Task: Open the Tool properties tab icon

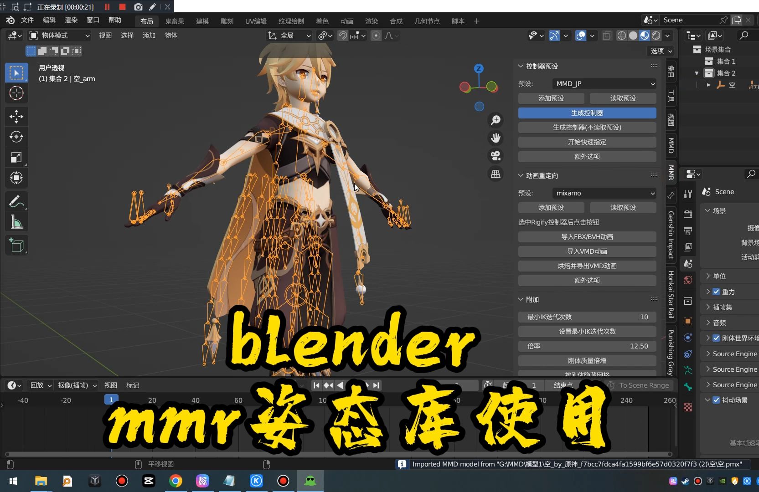Action: pyautogui.click(x=688, y=195)
